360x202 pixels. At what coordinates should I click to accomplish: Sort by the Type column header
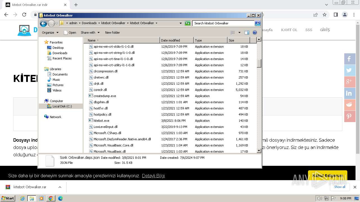(210, 40)
